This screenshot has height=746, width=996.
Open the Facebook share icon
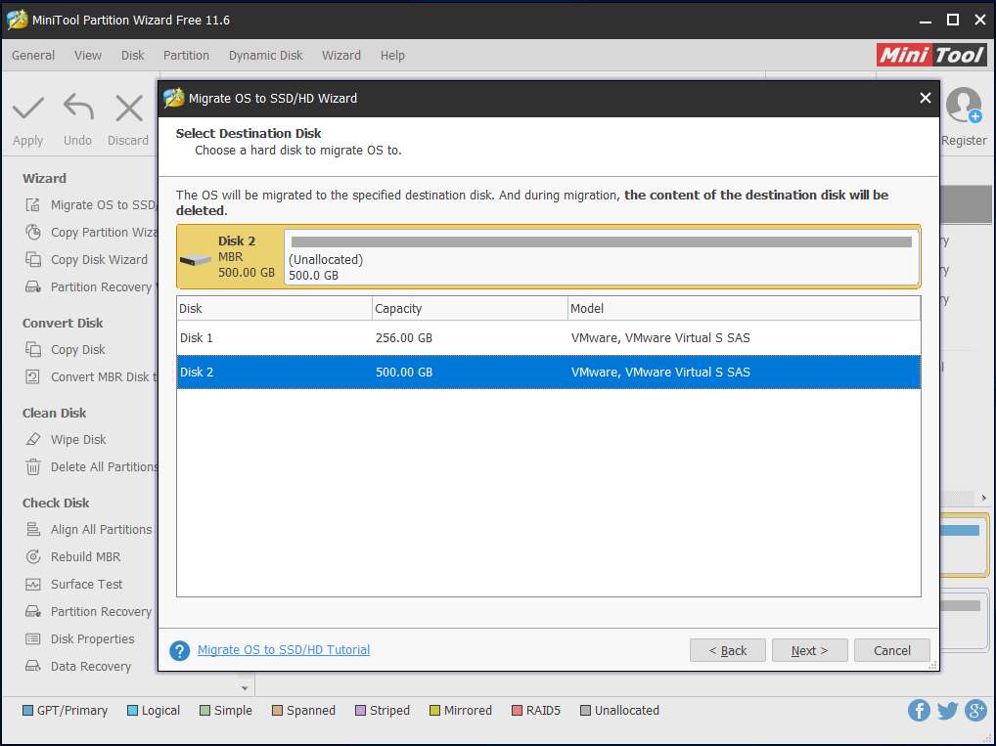pyautogui.click(x=919, y=711)
